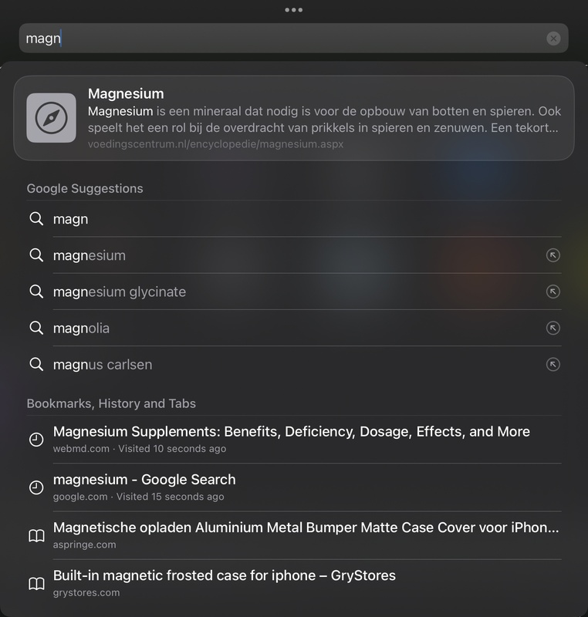Tap the three-dot multitasking menu at top
Screen dimensions: 588x617
pyautogui.click(x=293, y=10)
